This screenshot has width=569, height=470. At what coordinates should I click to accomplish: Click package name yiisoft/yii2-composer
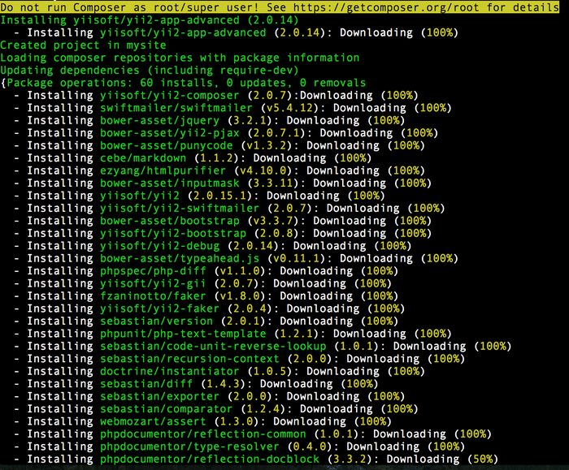[169, 95]
